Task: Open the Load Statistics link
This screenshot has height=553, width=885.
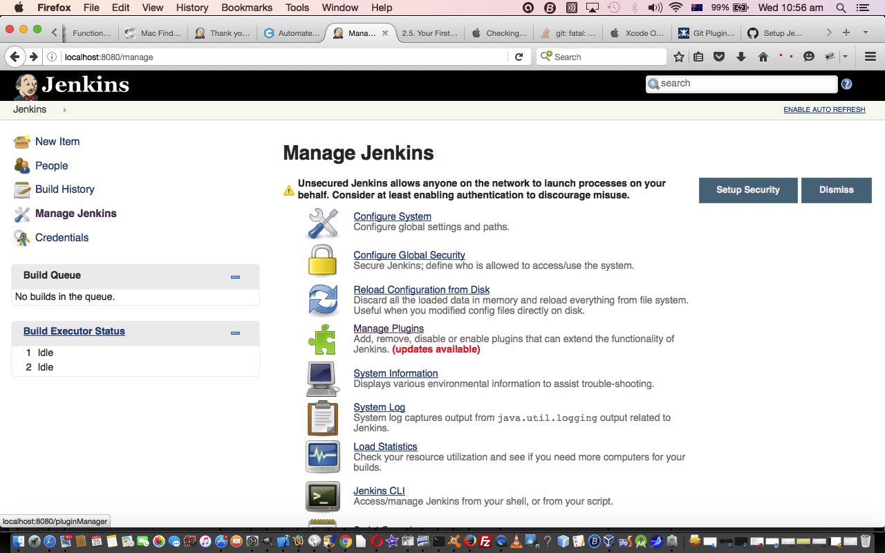Action: pyautogui.click(x=385, y=447)
